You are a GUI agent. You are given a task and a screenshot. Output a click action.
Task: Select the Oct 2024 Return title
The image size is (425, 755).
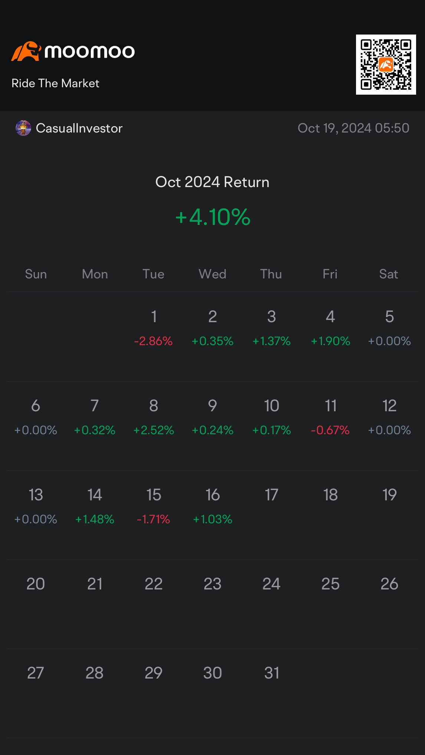coord(212,182)
